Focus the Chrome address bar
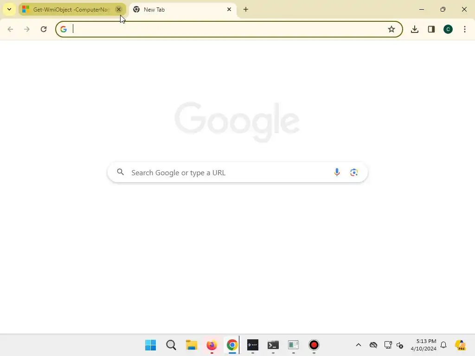475x356 pixels. pos(229,29)
